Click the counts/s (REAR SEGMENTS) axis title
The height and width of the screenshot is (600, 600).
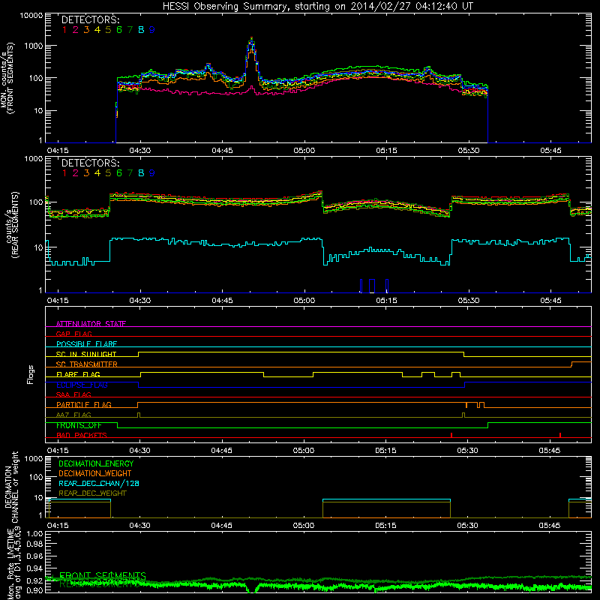tap(11, 225)
